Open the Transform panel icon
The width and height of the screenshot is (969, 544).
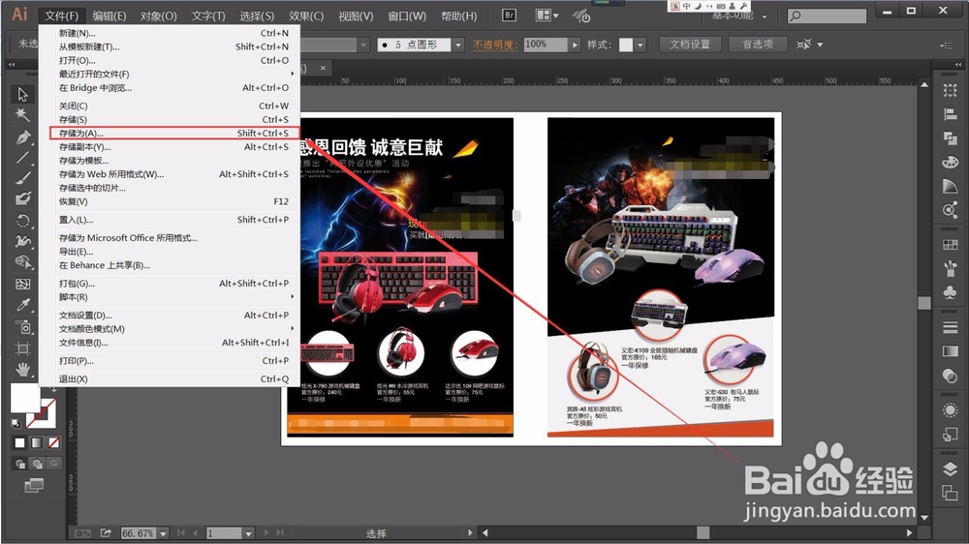(x=950, y=91)
